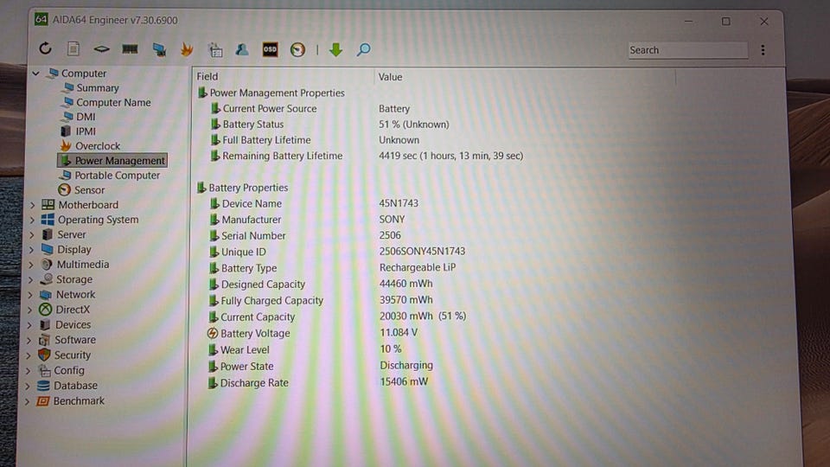Click the green download arrow icon
The image size is (830, 467).
(335, 50)
